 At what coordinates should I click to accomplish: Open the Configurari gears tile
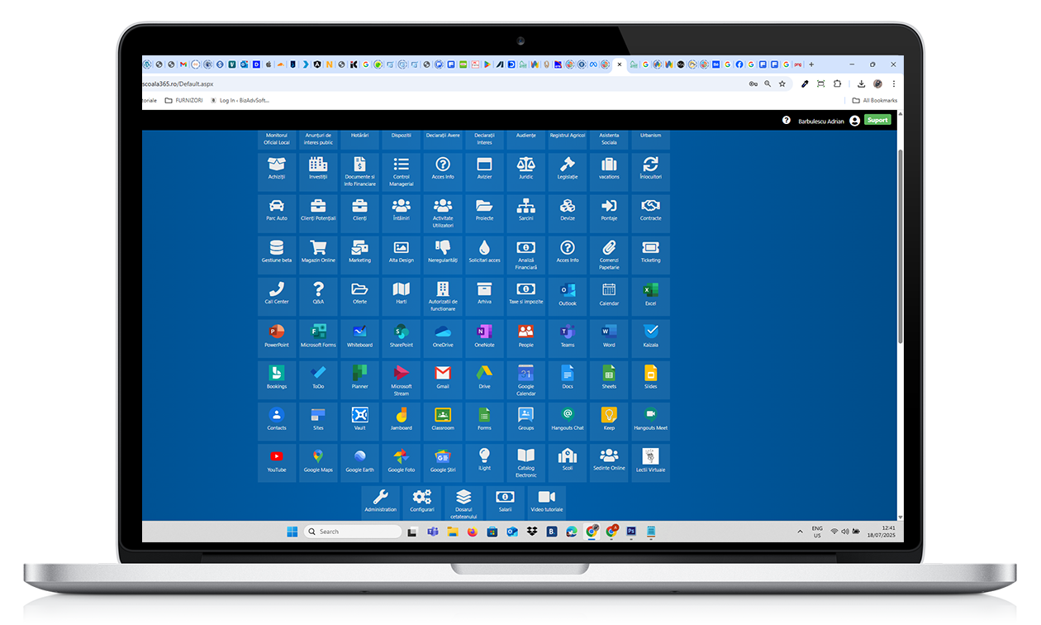[422, 501]
